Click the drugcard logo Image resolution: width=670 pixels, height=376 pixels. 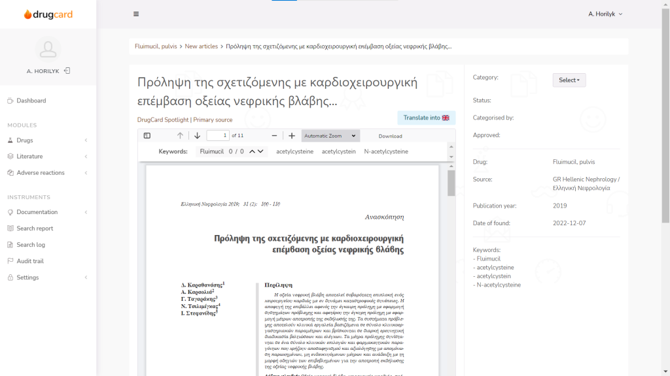(x=48, y=14)
